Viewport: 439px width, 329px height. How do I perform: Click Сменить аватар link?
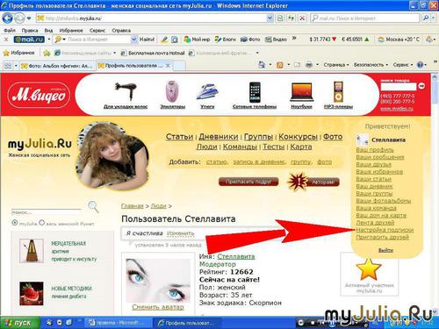158,307
